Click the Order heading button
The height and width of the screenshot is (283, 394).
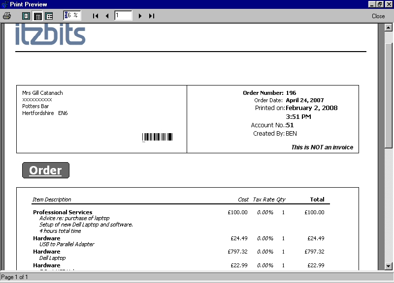click(46, 170)
